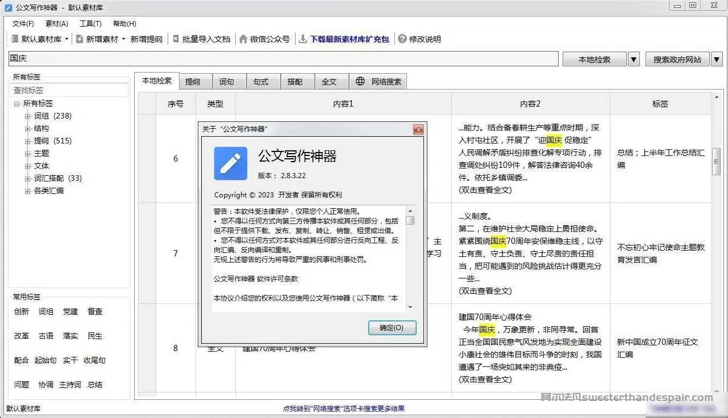Select the common tag 改革
This screenshot has width=728, height=418.
coord(22,336)
